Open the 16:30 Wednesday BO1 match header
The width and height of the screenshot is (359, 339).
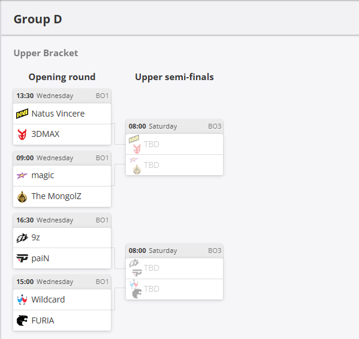[x=62, y=220]
